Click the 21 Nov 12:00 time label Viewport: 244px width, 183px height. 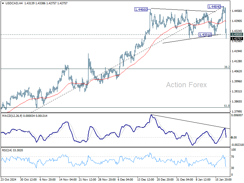88,180
